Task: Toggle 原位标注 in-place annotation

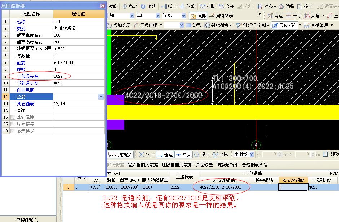Action: pos(284,25)
